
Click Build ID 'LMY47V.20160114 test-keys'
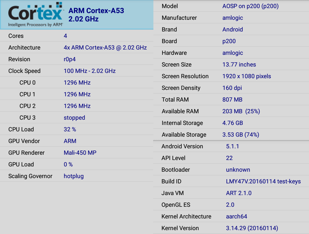point(263,181)
